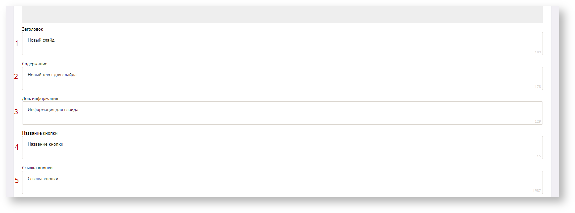This screenshot has width=575, height=213.
Task: Click the 'Содержание' field label
Action: point(35,64)
